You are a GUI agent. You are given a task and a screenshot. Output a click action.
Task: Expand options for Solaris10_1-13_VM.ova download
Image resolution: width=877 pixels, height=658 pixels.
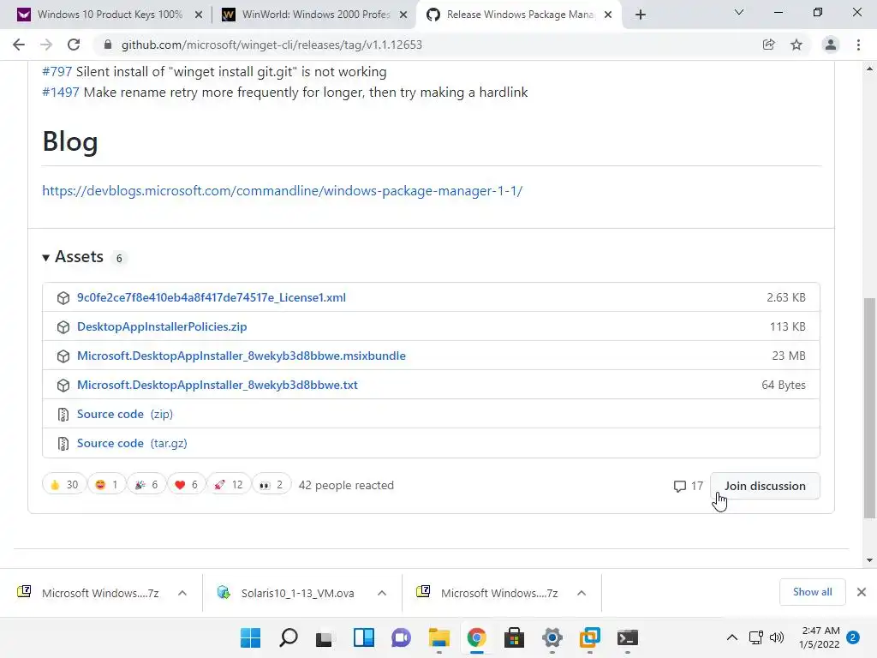(x=382, y=593)
